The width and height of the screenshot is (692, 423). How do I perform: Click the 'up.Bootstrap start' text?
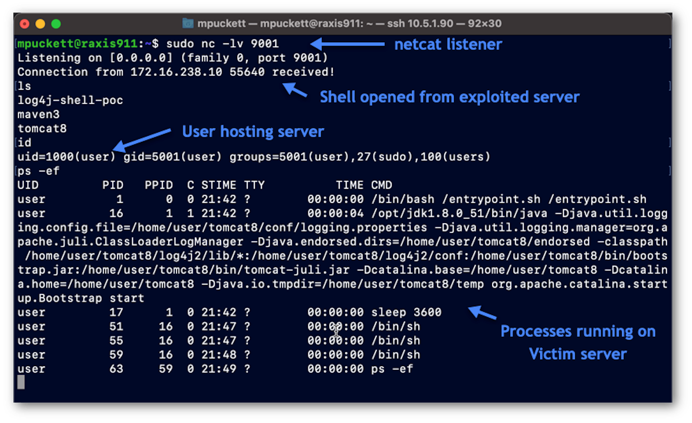click(x=81, y=298)
